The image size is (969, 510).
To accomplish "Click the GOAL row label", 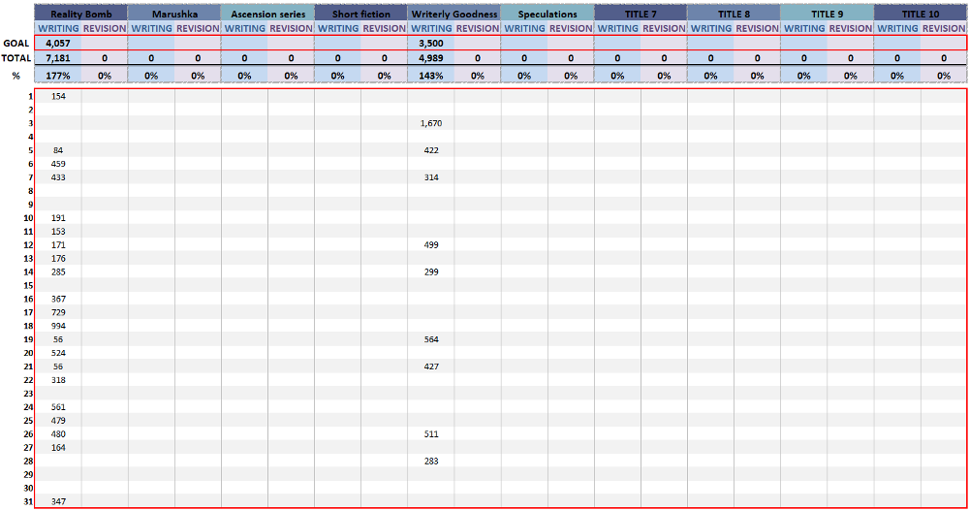I will (x=16, y=44).
